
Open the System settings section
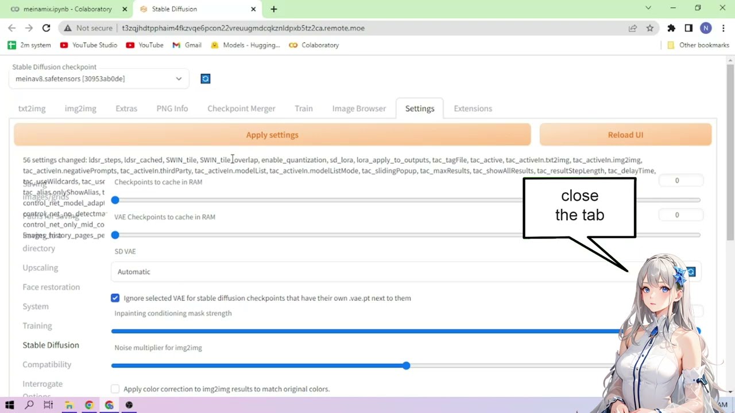36,307
